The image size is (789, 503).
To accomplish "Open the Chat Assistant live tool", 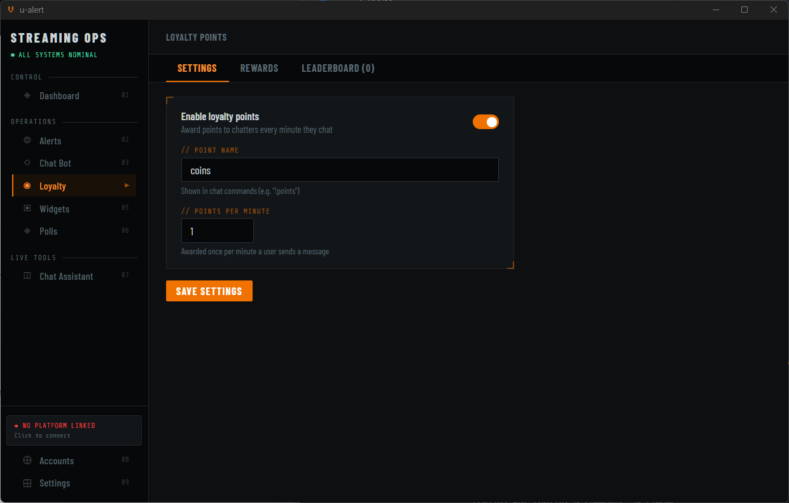I will pos(74,276).
